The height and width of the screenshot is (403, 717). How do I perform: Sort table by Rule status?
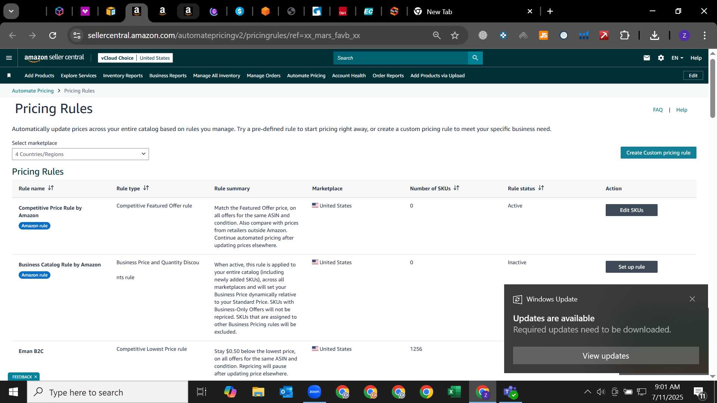541,188
